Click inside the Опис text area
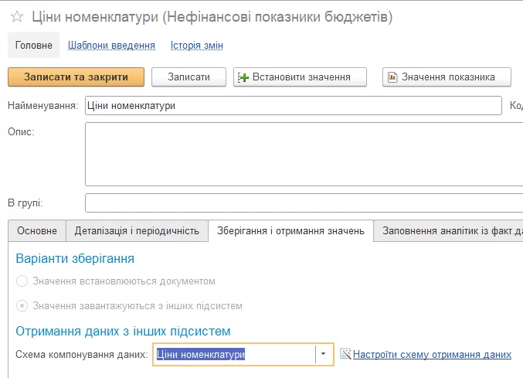This screenshot has width=523, height=378. [x=304, y=154]
